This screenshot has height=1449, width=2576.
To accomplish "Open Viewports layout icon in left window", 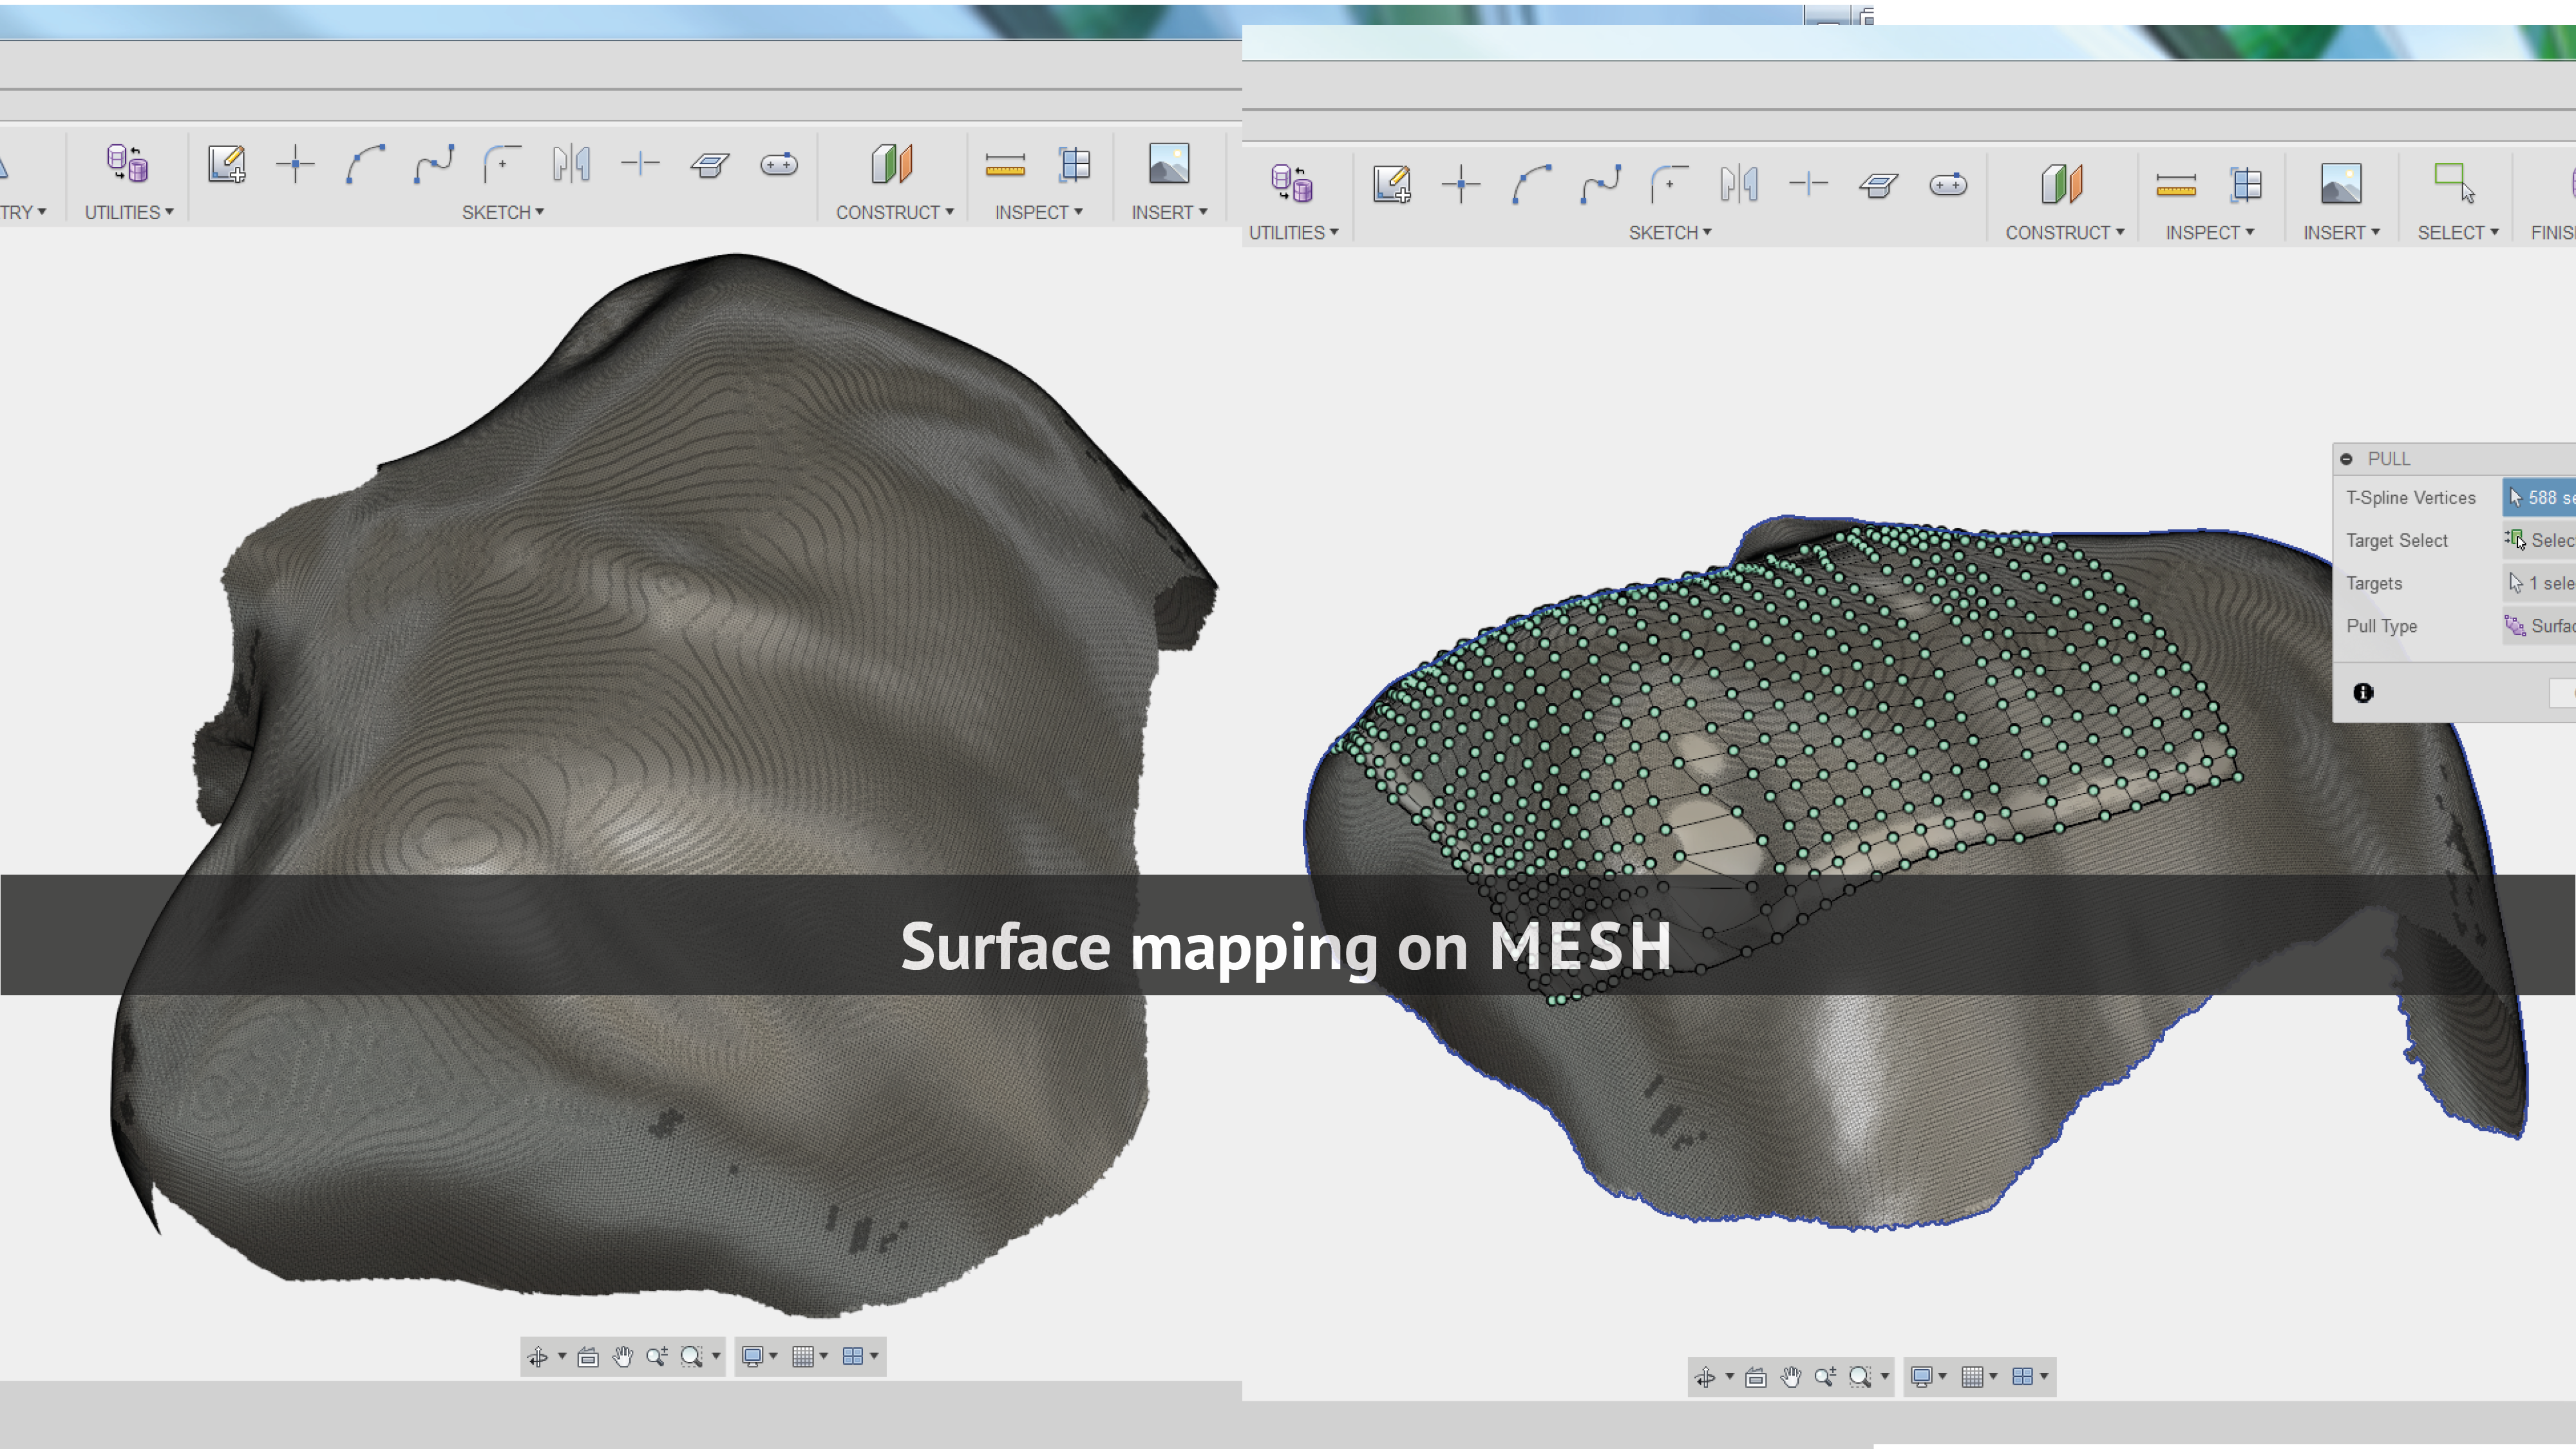I will [x=853, y=1356].
